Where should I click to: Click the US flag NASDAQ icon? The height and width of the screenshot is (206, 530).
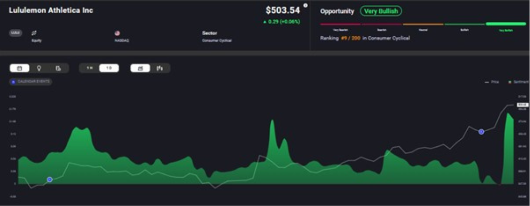pos(117,33)
